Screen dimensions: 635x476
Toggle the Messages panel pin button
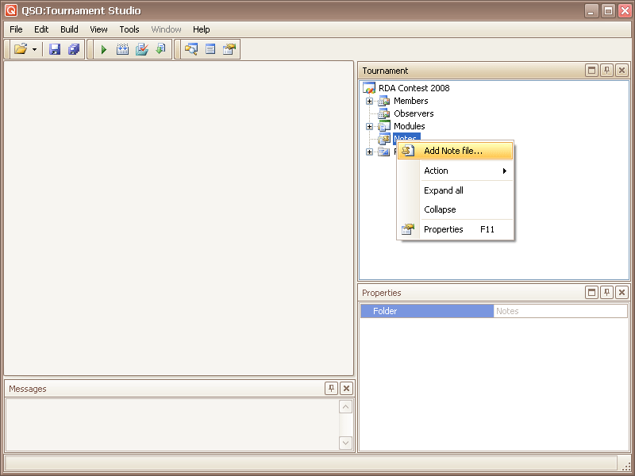click(331, 389)
